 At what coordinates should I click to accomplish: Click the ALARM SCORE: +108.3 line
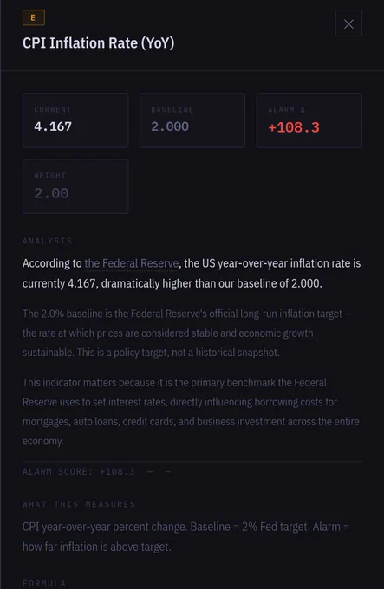pos(79,471)
